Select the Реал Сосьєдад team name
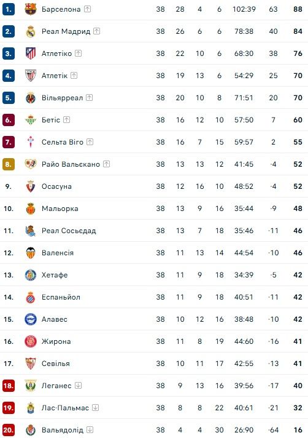Screen dimensions: 308x438 pyautogui.click(x=69, y=231)
